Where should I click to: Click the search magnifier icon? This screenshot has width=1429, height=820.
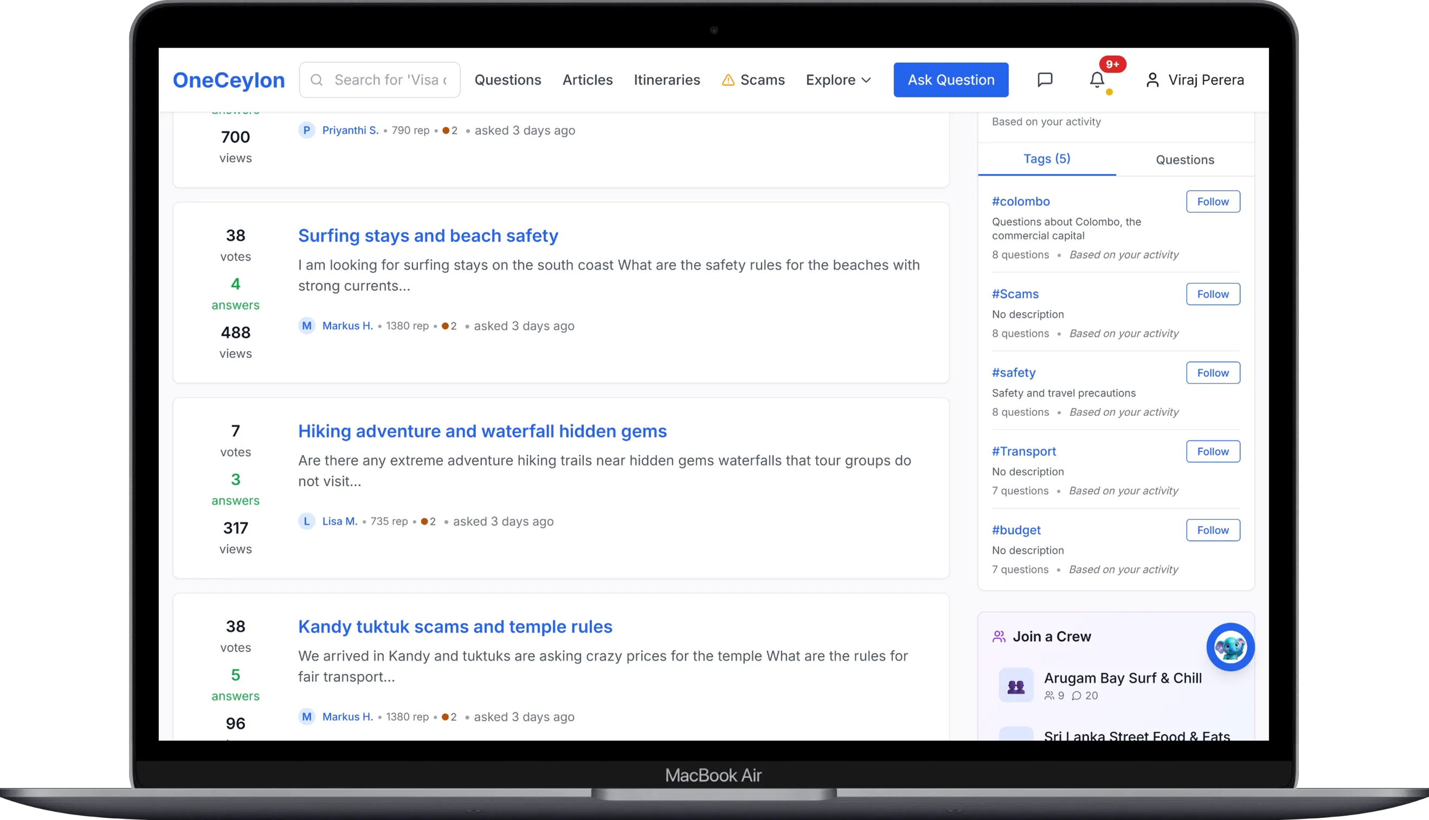pyautogui.click(x=317, y=80)
